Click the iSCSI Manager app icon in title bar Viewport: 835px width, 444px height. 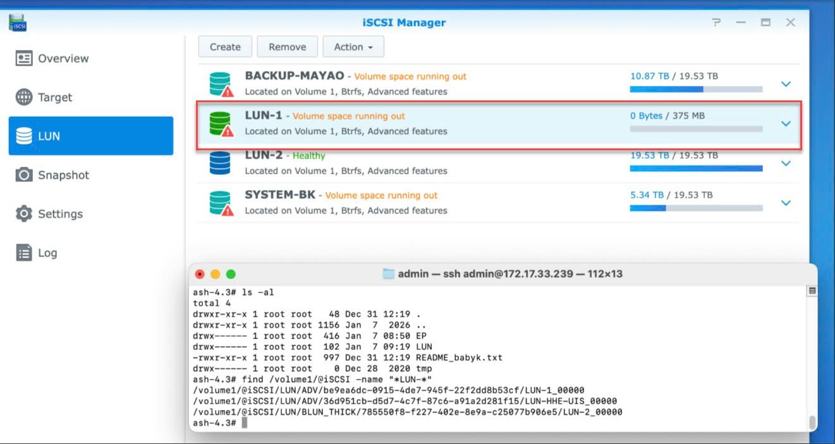point(18,23)
